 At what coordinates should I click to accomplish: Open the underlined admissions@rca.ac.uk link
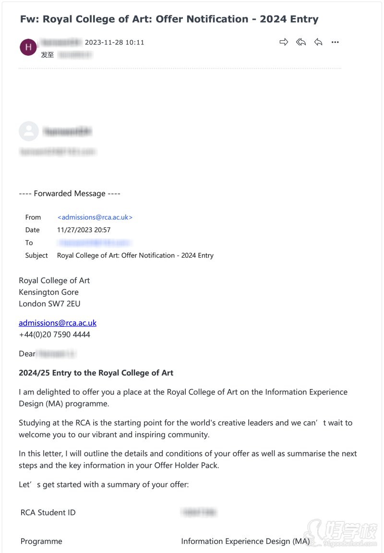[58, 323]
